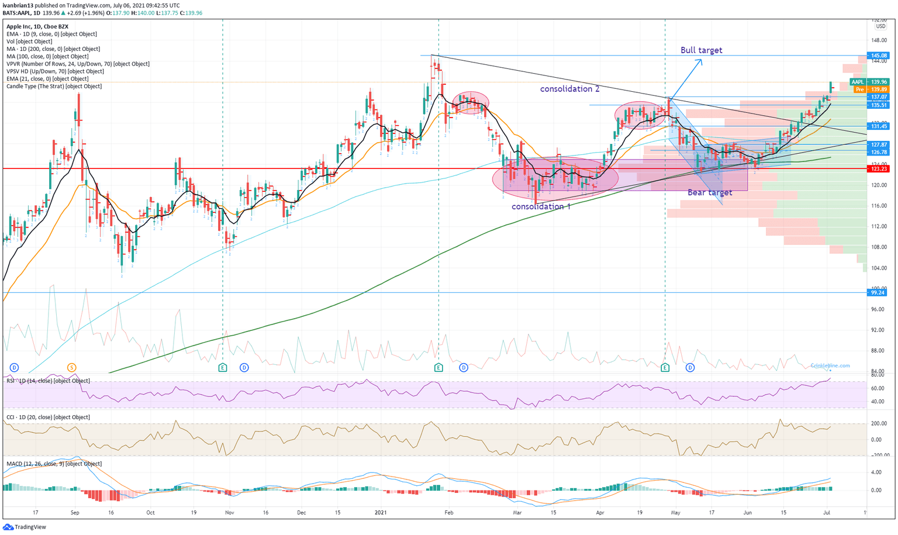Click the AAPL 139.96 last price label
Viewport: 898px width, 535px height.
pyautogui.click(x=870, y=82)
